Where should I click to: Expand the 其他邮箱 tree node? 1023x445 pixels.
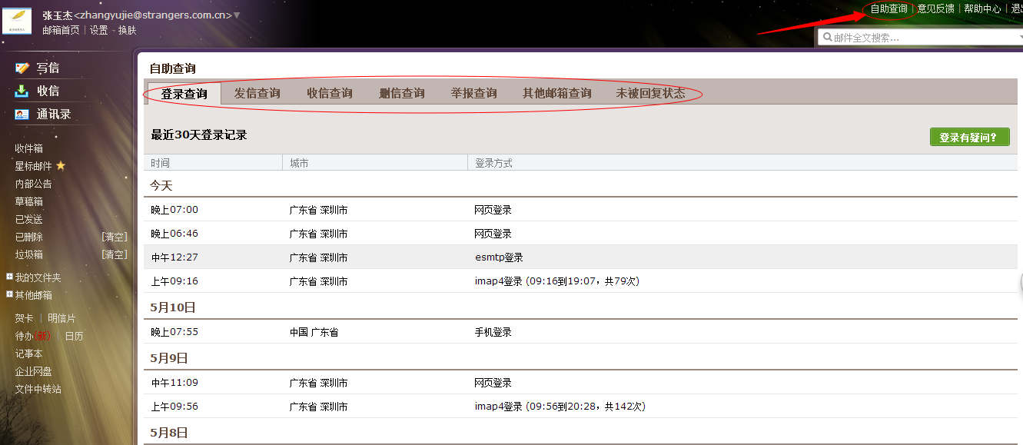click(9, 294)
